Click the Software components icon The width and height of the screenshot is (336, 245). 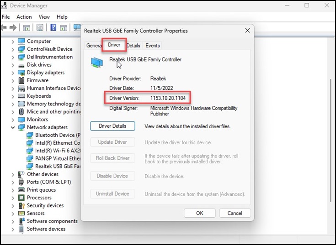(x=21, y=221)
